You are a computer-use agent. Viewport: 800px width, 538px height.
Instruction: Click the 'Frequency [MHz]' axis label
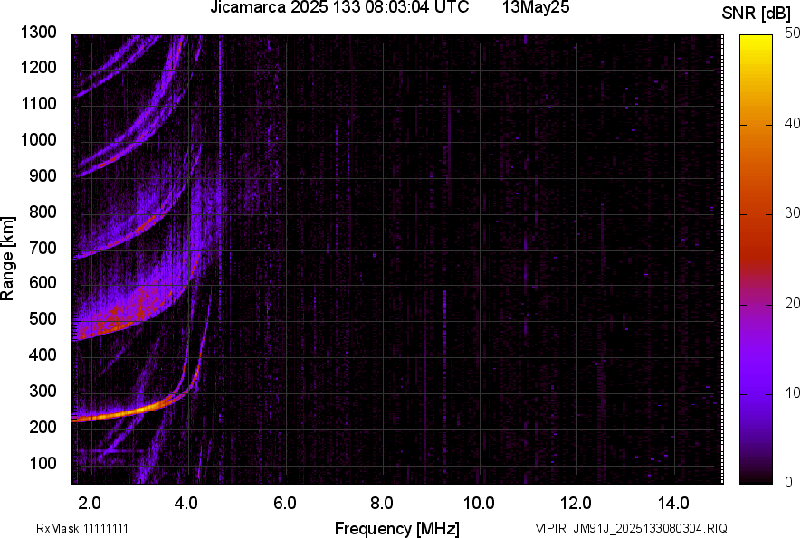397,528
